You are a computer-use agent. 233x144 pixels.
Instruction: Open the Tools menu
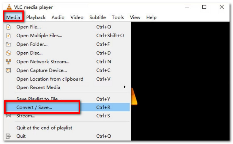click(x=118, y=17)
